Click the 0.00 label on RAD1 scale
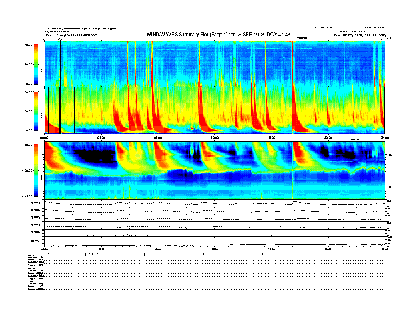The height and width of the screenshot is (320, 415). (29, 130)
